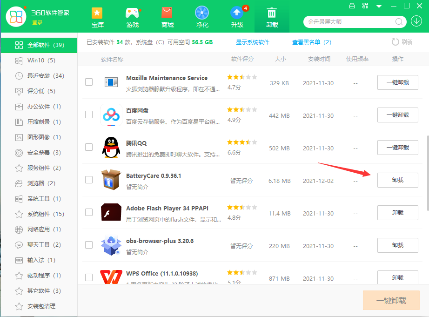Viewport: 429px width, 317px height.
Task: Click the WPS Office icon
Action: click(x=111, y=277)
